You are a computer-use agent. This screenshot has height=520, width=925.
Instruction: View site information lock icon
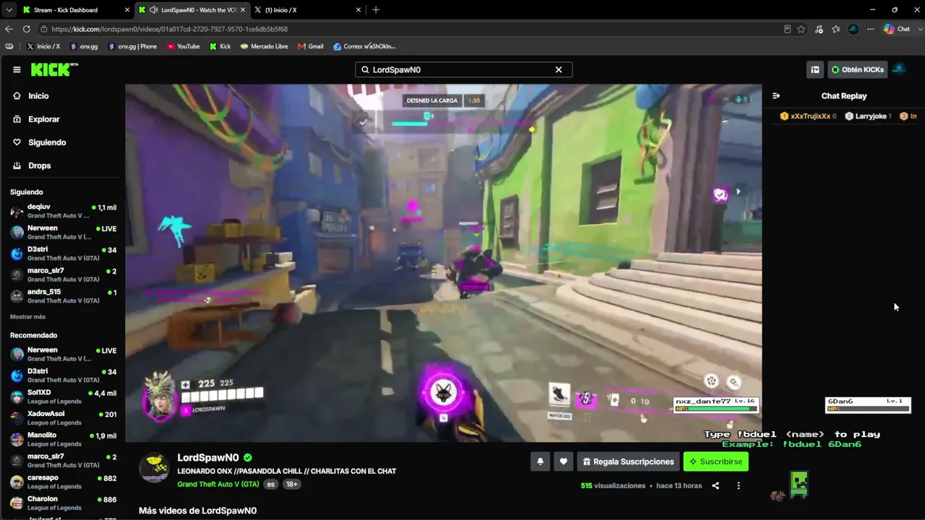click(x=44, y=29)
